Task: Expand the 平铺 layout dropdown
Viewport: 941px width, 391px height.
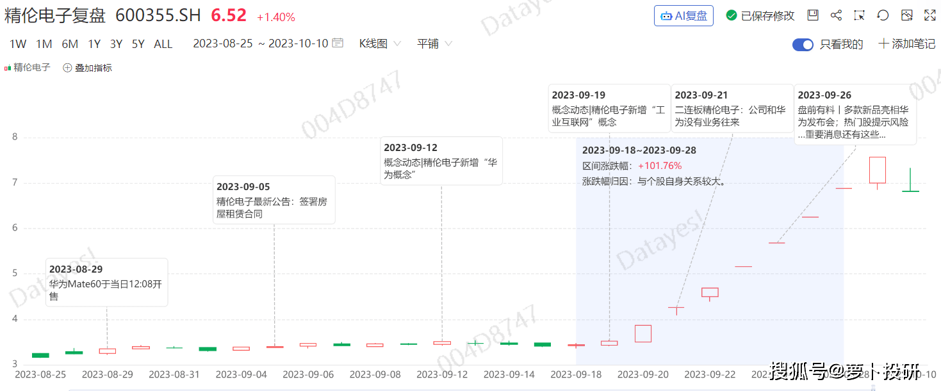Action: 434,44
